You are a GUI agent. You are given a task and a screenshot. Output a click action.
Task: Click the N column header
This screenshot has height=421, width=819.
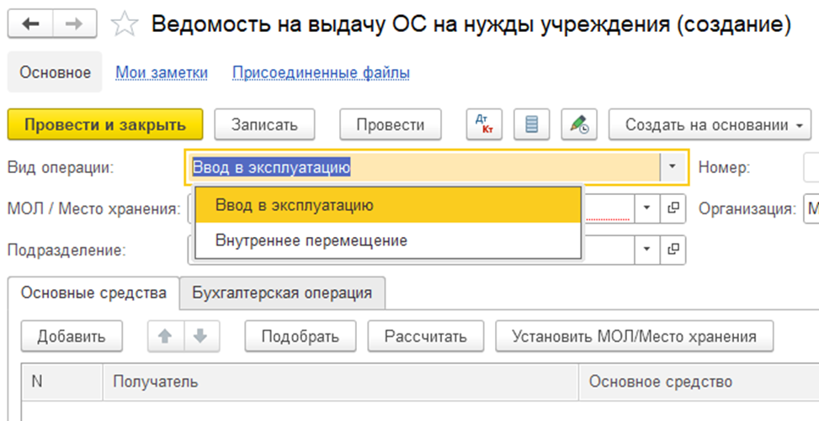point(62,382)
